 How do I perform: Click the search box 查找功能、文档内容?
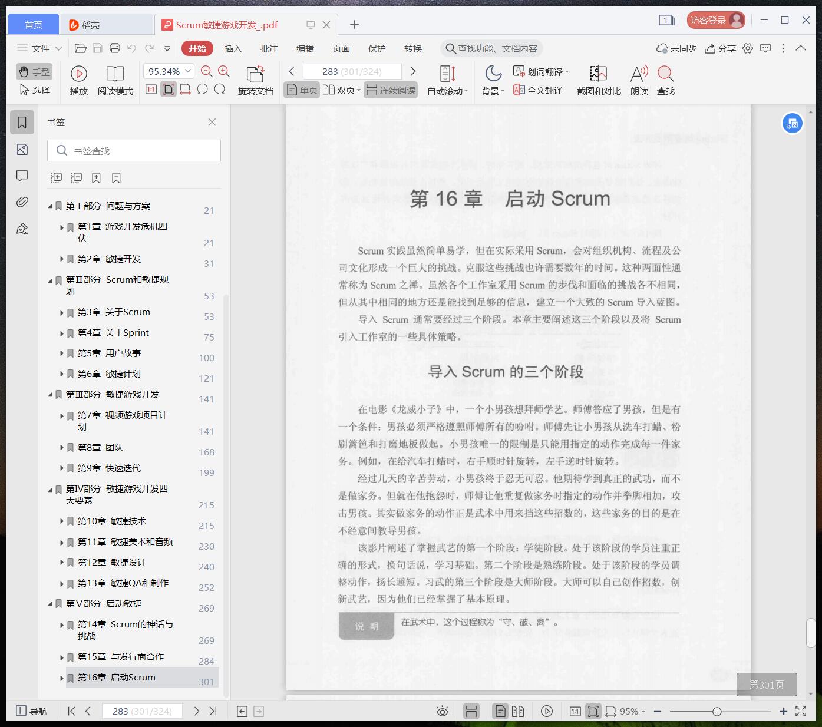click(x=491, y=48)
